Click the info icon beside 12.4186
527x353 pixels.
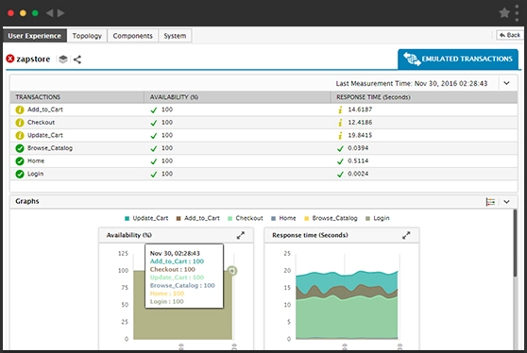tap(340, 123)
